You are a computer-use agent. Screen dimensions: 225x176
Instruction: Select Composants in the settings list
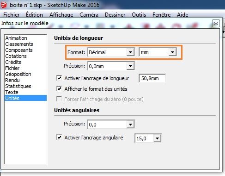(x=25, y=50)
